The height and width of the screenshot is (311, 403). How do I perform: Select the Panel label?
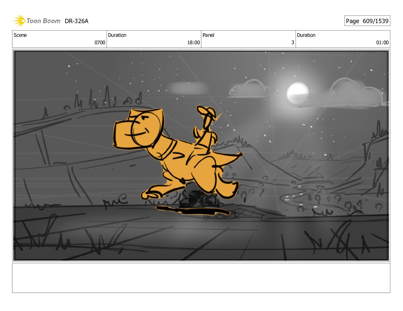pos(208,35)
